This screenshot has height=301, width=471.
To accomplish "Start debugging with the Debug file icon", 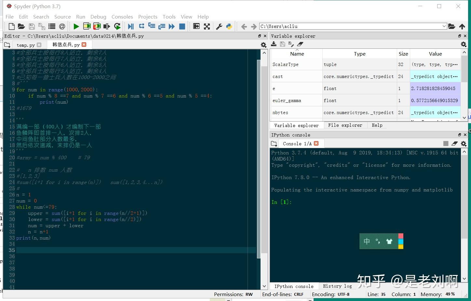I will click(x=131, y=26).
